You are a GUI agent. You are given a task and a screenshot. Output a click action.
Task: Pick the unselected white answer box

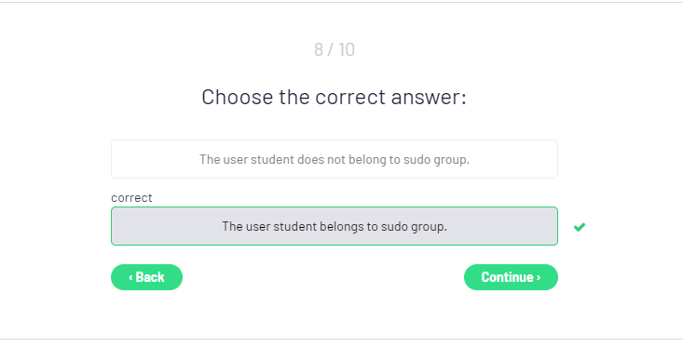click(335, 159)
